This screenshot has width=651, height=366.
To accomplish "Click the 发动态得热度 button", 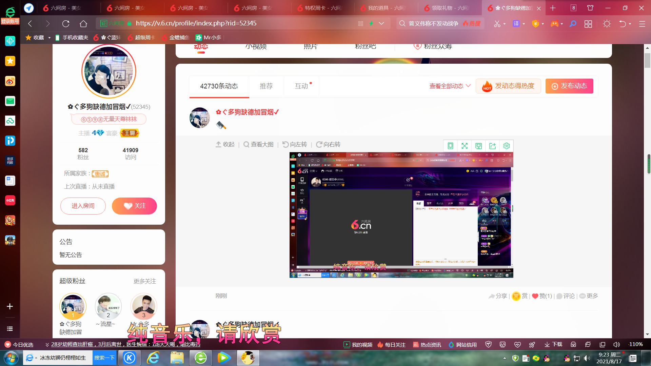I will tap(508, 86).
